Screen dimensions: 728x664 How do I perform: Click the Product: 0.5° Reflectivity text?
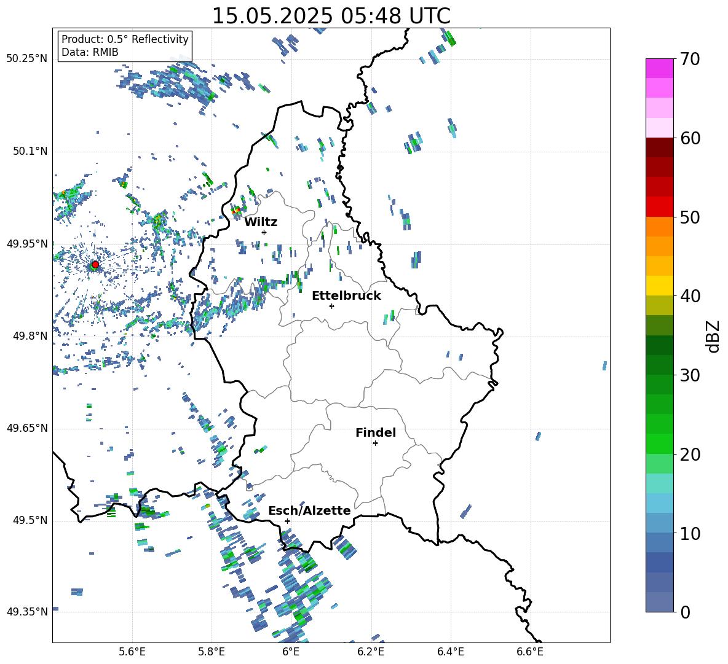pyautogui.click(x=125, y=39)
